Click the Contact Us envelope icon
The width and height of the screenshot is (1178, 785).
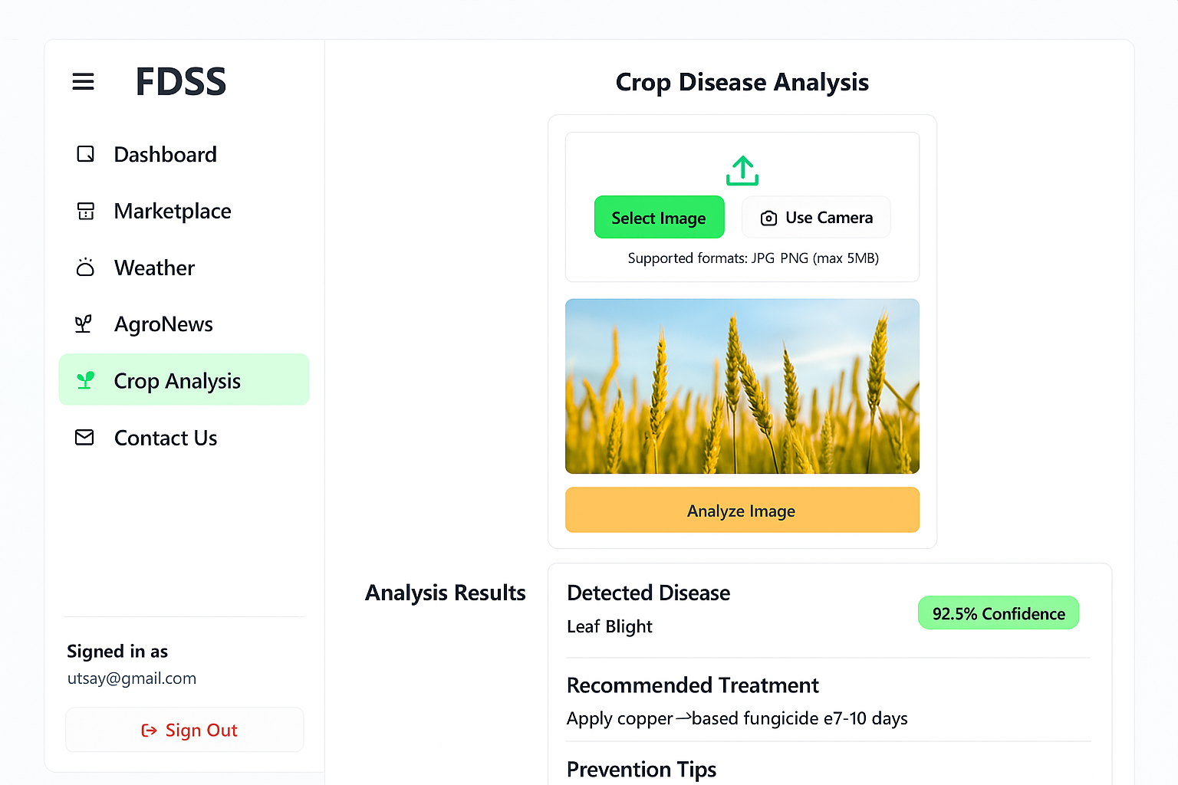[x=84, y=438]
